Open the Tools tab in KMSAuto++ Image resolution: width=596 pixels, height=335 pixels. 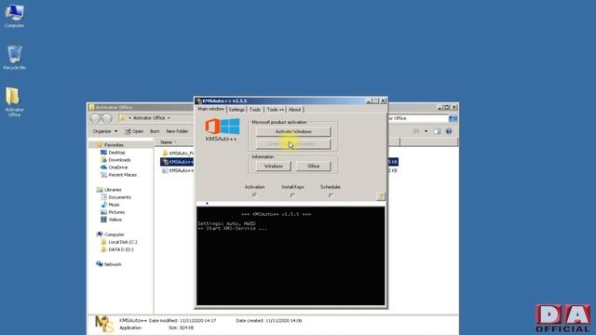click(x=255, y=110)
